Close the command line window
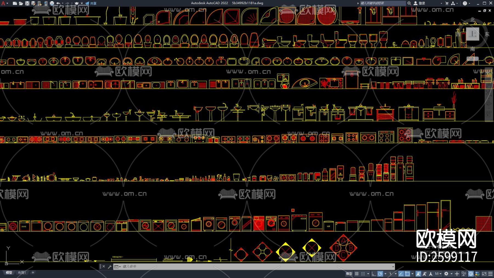 104,266
